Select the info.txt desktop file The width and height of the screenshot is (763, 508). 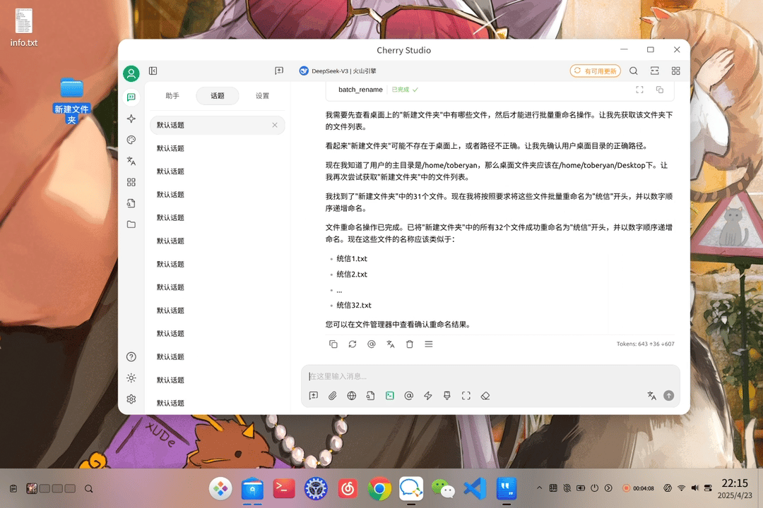coord(24,28)
